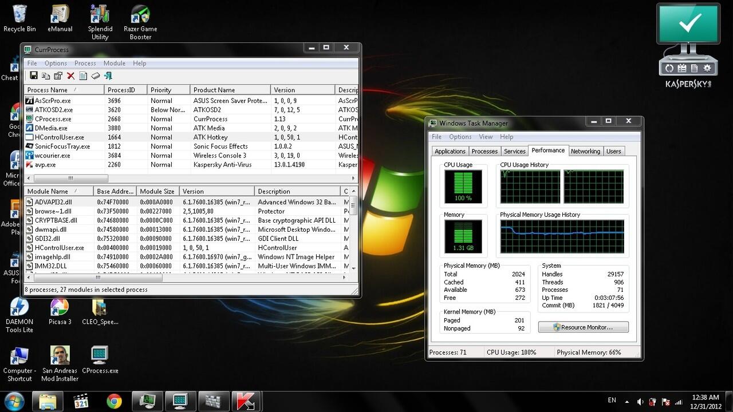
Task: Sort by Base Address column header
Action: [115, 191]
